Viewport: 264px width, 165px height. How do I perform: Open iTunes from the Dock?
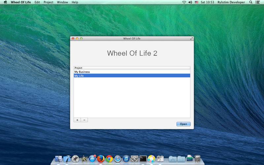(x=126, y=159)
